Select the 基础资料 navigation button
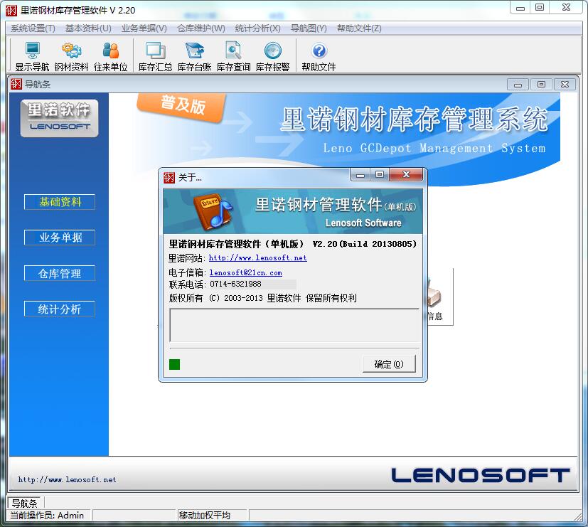 60,202
